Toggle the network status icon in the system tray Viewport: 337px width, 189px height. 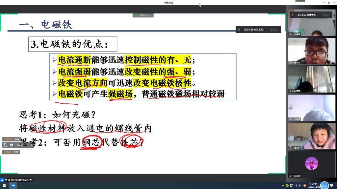pos(292,185)
